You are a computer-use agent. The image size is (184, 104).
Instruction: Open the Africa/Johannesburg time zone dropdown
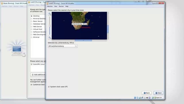coord(63,46)
